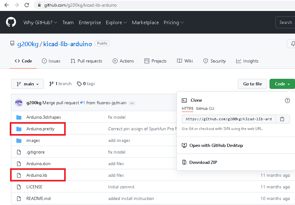Click Download ZIP
Screen dimensions: 295x205
pyautogui.click(x=200, y=162)
